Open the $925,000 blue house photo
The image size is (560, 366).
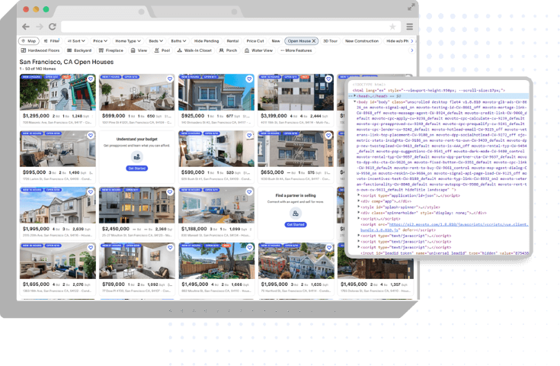[216, 92]
